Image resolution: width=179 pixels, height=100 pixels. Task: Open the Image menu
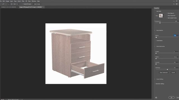(7, 1)
